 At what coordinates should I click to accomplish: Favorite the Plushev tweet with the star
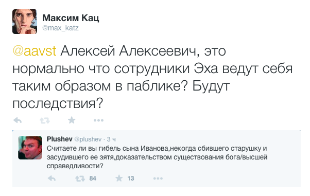click(119, 178)
